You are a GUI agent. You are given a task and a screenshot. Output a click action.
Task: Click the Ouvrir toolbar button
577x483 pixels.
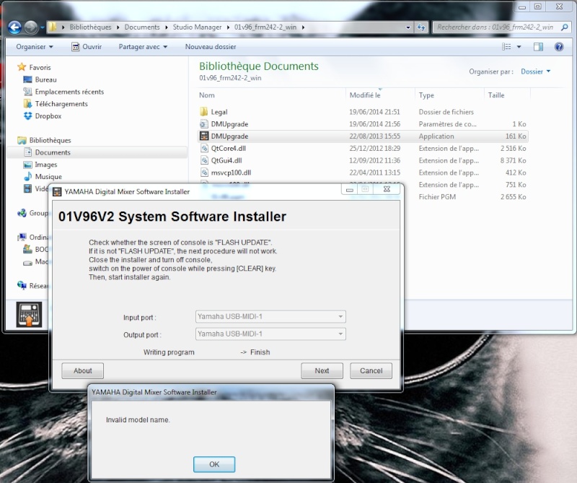(x=87, y=47)
